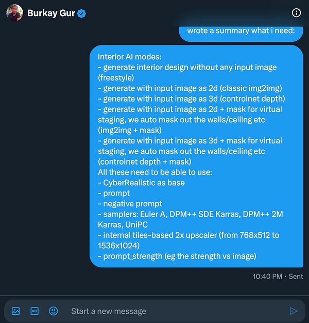The width and height of the screenshot is (309, 323).
Task: Click the blue verified badge
Action: pos(81,13)
